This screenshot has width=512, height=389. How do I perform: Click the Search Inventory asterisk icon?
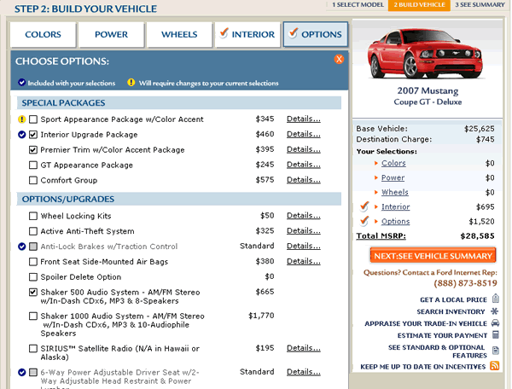(x=495, y=311)
